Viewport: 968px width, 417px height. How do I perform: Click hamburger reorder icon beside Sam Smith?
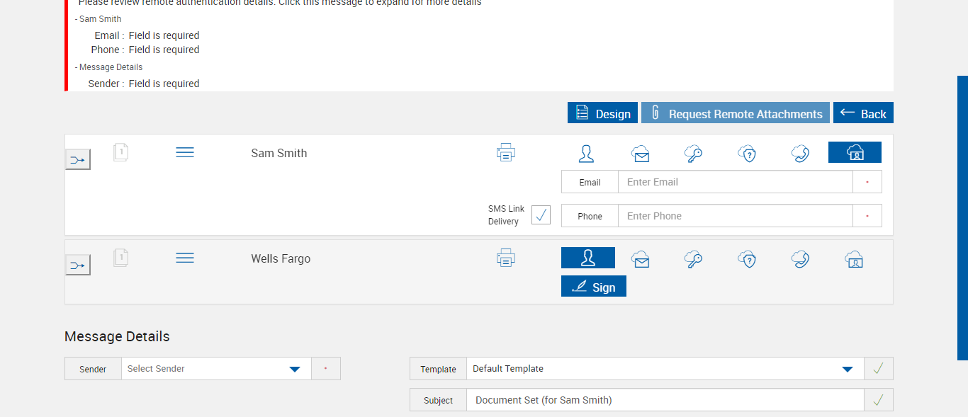[185, 153]
